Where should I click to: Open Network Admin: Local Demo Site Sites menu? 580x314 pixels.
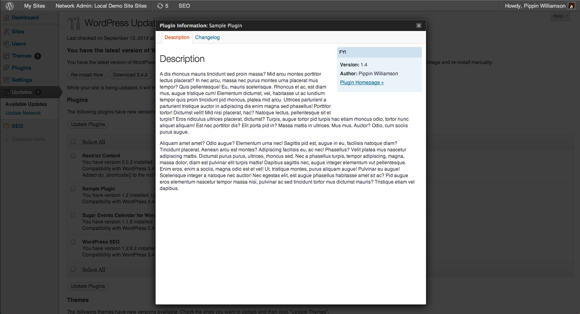pos(101,6)
